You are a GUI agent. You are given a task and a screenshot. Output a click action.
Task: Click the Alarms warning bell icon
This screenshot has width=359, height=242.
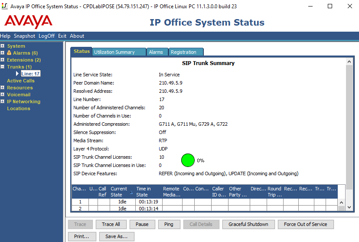[x=9, y=53]
